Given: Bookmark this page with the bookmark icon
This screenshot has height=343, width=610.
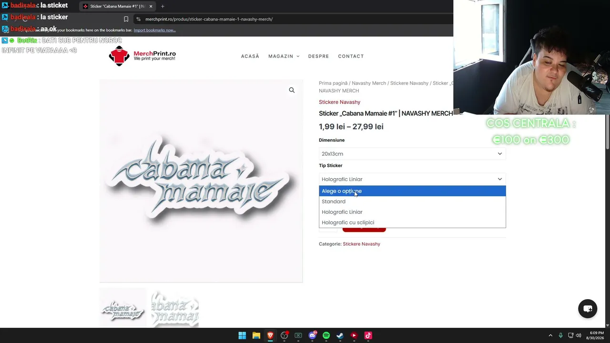Looking at the screenshot, I should coord(126,19).
